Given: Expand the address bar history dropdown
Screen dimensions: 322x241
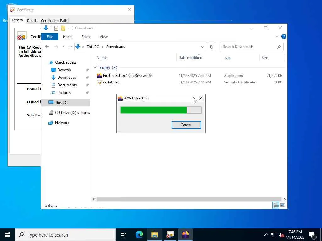Looking at the screenshot, I should 202,47.
